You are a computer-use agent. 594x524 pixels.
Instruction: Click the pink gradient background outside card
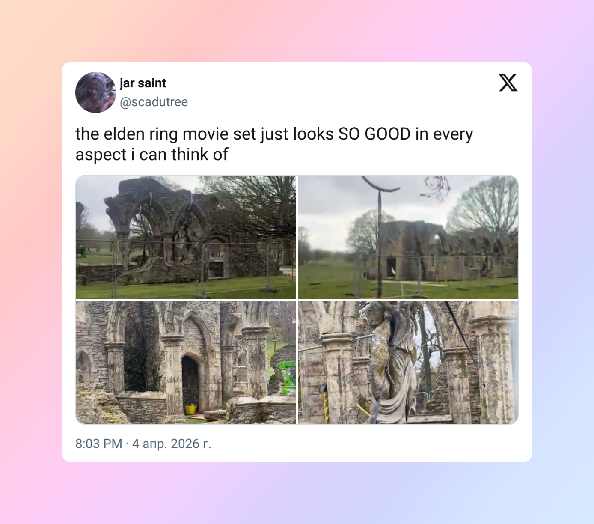(x=30, y=257)
